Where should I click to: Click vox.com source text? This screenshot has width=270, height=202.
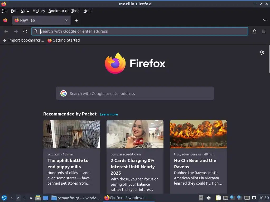(54, 154)
